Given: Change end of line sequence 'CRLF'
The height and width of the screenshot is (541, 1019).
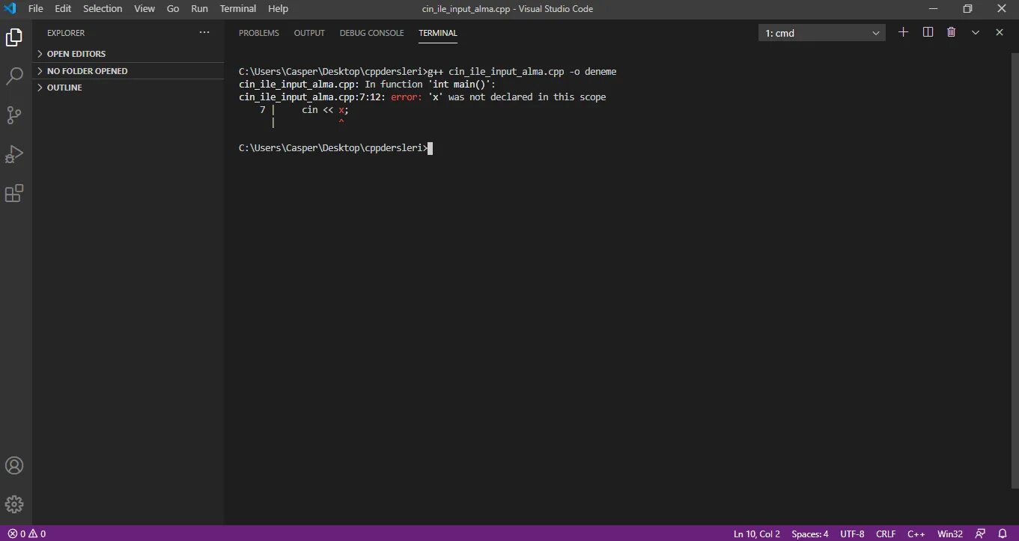Looking at the screenshot, I should (886, 534).
